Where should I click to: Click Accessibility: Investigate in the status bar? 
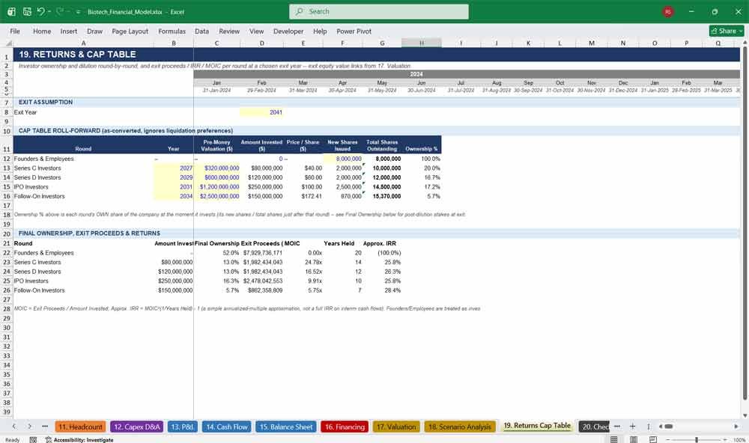(x=79, y=440)
